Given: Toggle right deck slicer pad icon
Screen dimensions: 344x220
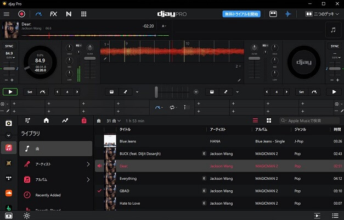Looking at the screenshot, I should click(212, 92).
